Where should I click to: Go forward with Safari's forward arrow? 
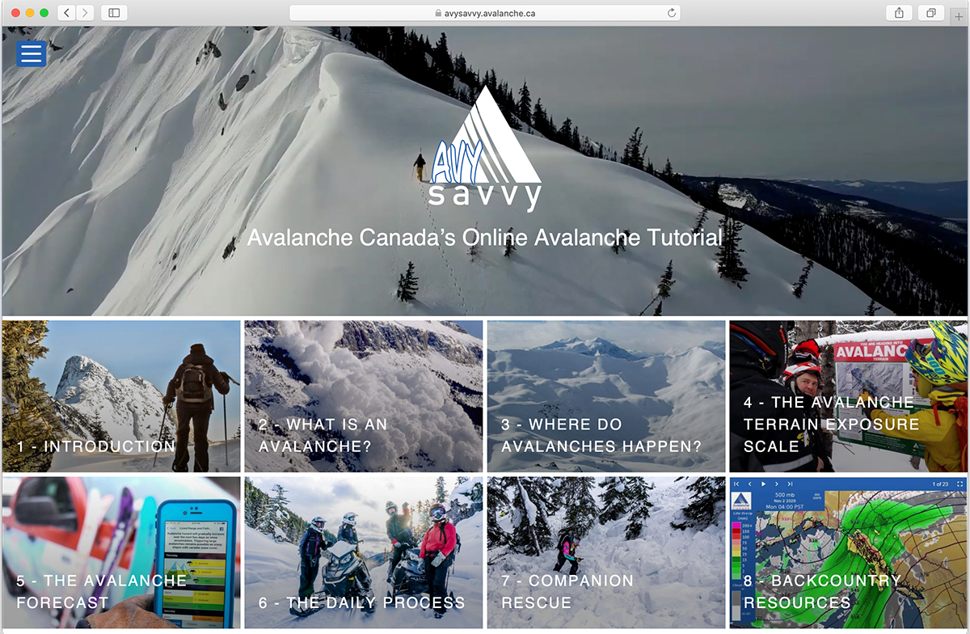tap(85, 13)
